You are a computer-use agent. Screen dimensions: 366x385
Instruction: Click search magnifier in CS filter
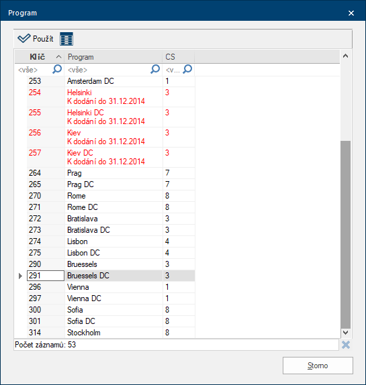pyautogui.click(x=187, y=69)
